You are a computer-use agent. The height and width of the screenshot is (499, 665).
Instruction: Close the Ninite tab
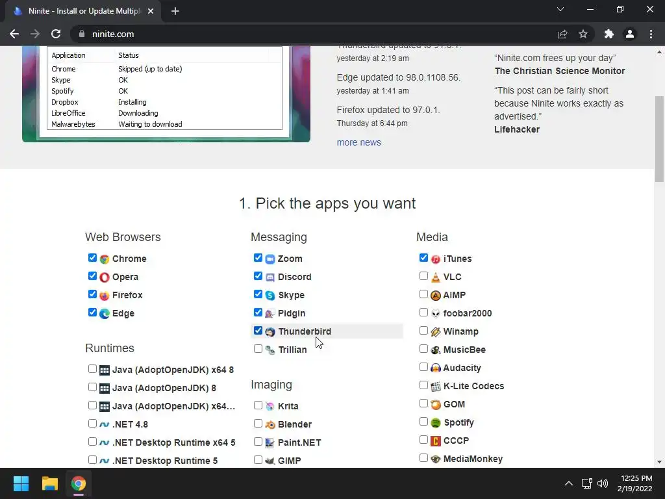click(151, 11)
